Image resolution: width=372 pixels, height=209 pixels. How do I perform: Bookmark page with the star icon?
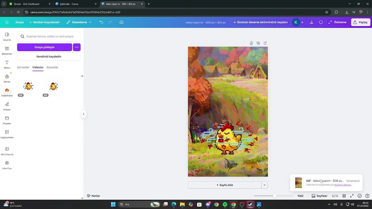pyautogui.click(x=327, y=12)
